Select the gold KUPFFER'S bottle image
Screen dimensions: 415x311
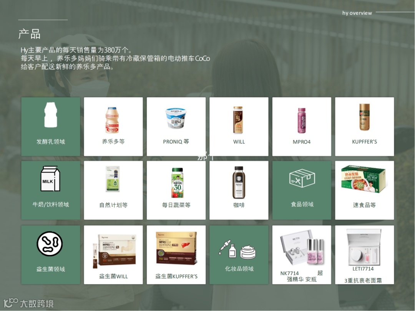coord(364,117)
